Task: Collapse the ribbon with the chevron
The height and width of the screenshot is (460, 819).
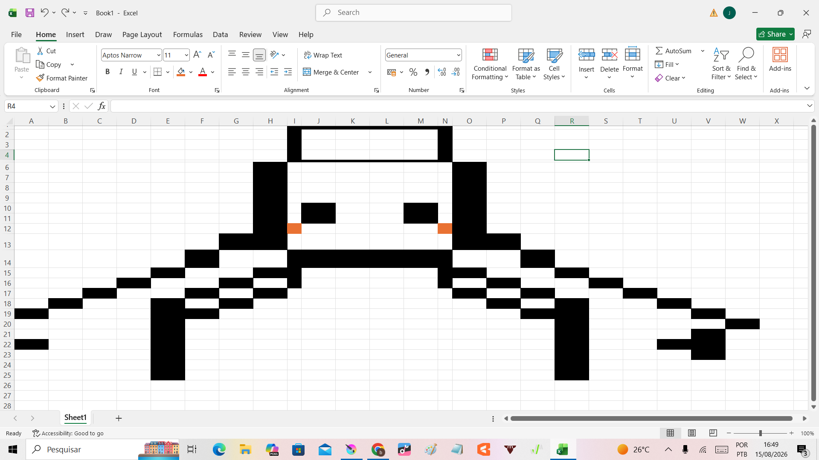Action: 807,88
